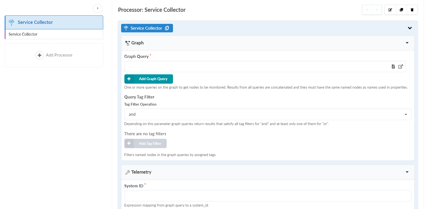
Task: Click the Add Graph Query button
Action: pos(149,79)
